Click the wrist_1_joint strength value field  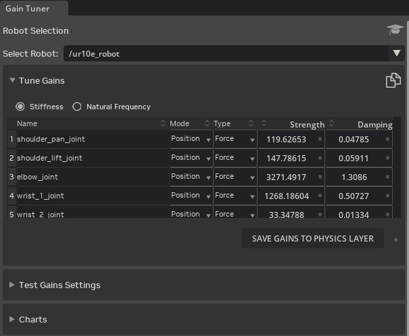click(x=286, y=196)
